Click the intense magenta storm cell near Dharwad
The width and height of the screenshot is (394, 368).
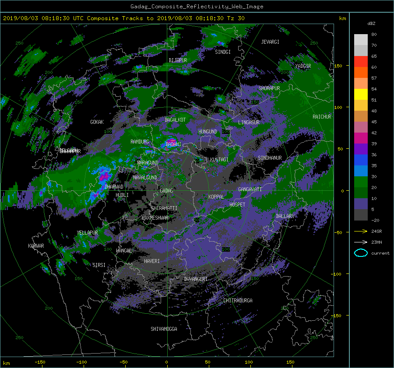pos(104,176)
